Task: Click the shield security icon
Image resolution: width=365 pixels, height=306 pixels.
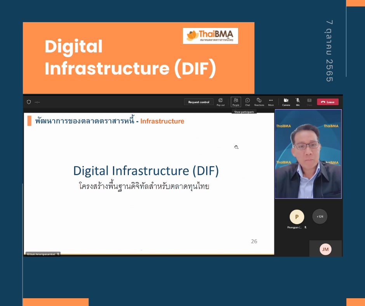Action: pyautogui.click(x=29, y=102)
